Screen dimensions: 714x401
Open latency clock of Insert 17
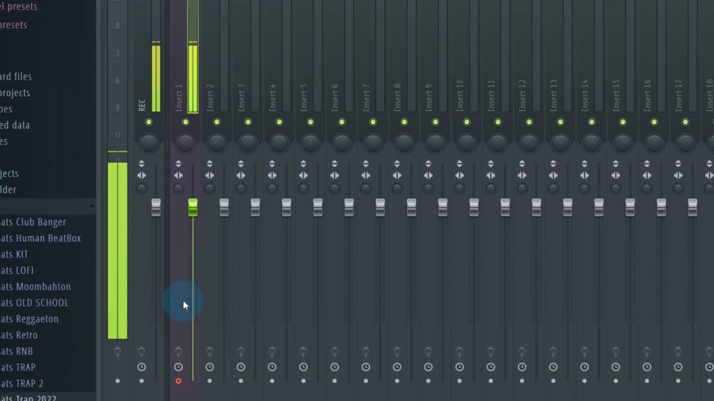[x=678, y=367]
